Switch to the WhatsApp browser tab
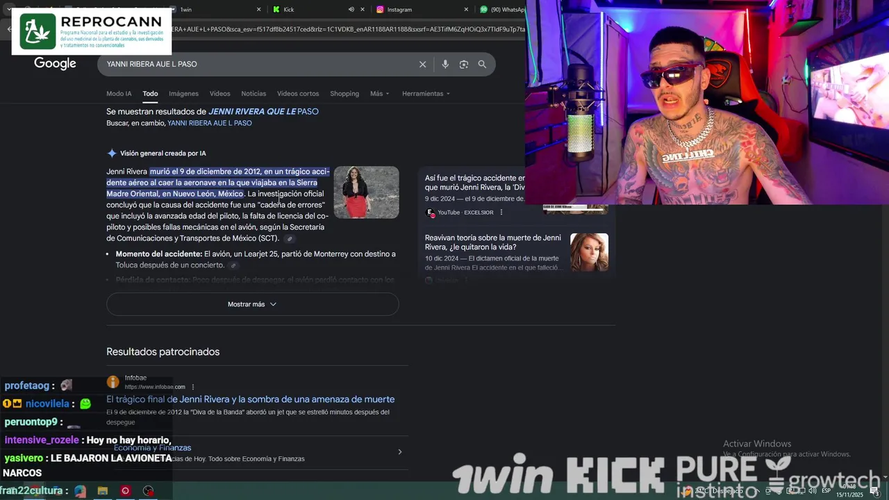 point(501,10)
